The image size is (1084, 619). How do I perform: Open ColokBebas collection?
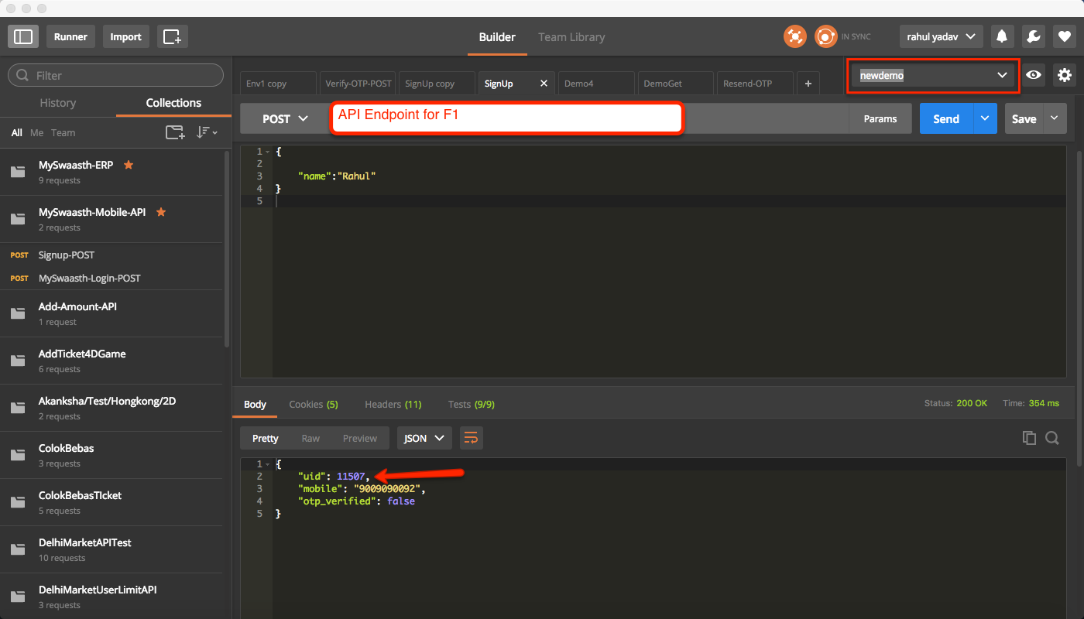tap(111, 455)
